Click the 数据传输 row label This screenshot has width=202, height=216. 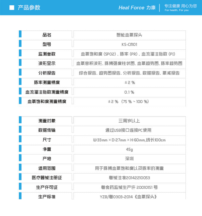pos(47,130)
